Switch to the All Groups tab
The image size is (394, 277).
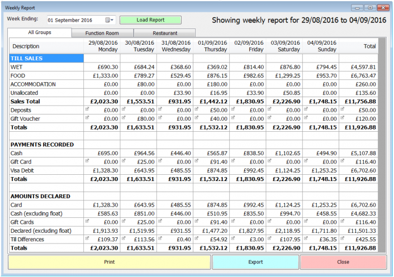40,32
